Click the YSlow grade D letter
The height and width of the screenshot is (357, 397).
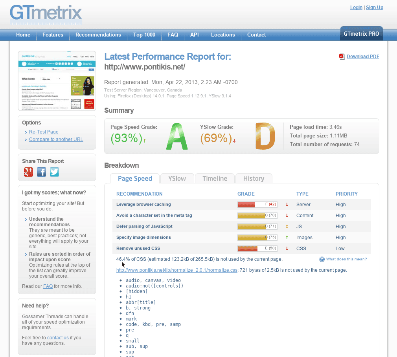(265, 136)
